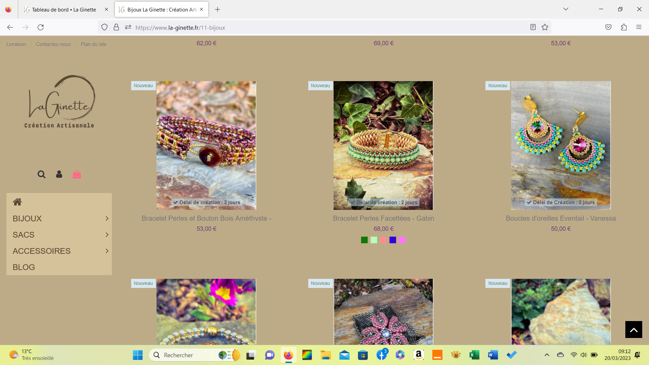Go to homepage via house icon

pyautogui.click(x=17, y=202)
